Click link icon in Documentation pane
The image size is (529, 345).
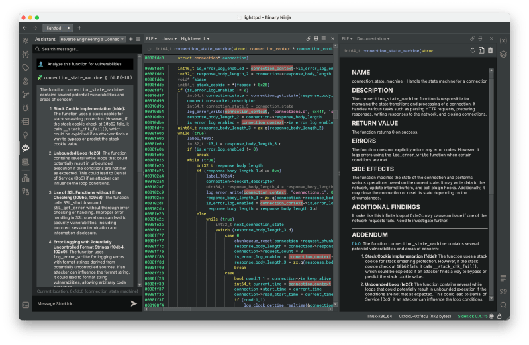[x=473, y=39]
